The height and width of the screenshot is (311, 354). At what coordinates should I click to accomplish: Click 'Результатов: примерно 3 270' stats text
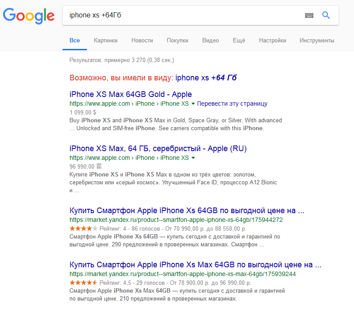pos(121,60)
